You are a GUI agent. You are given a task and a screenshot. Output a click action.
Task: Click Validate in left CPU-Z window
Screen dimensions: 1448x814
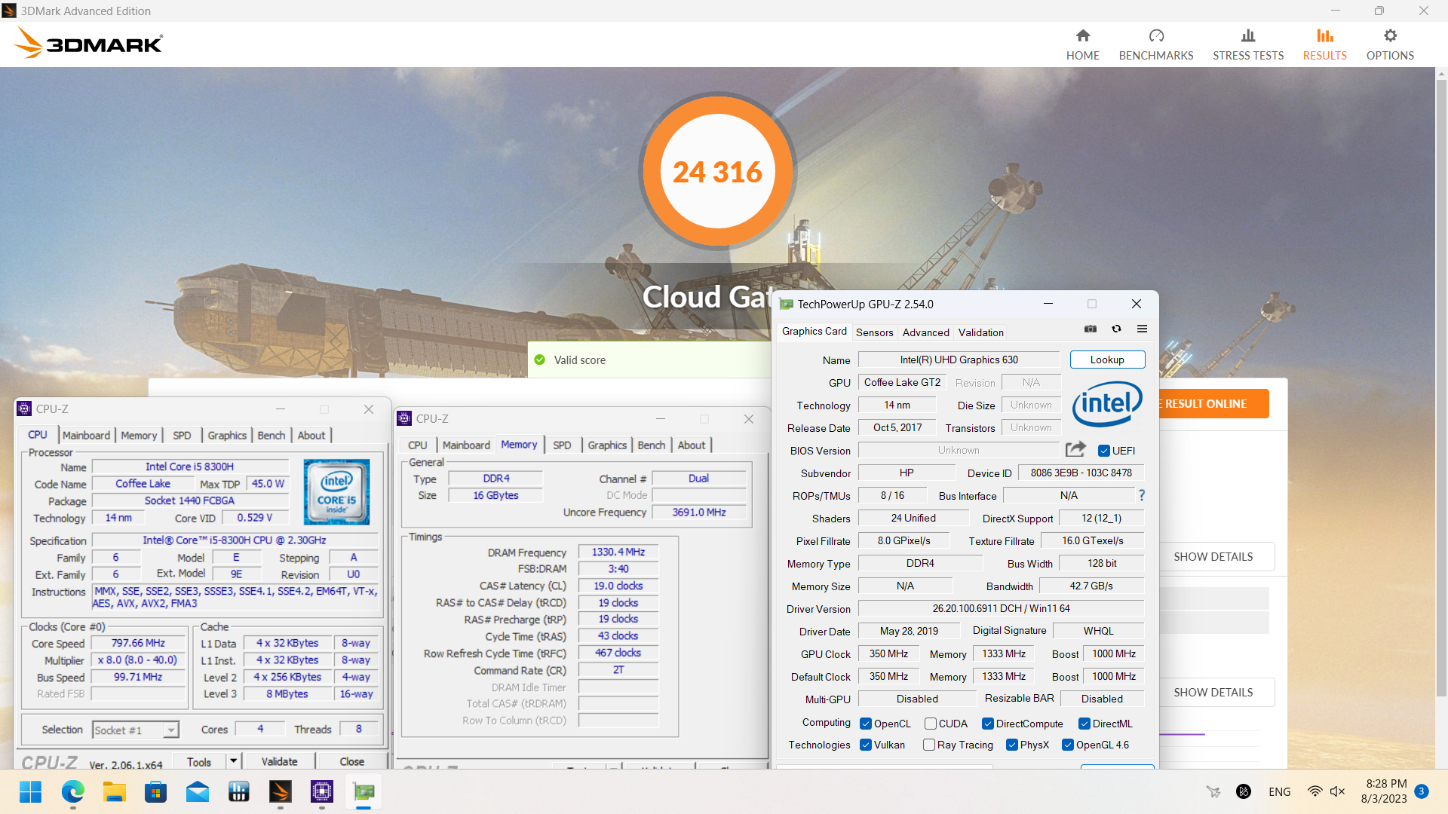[279, 761]
